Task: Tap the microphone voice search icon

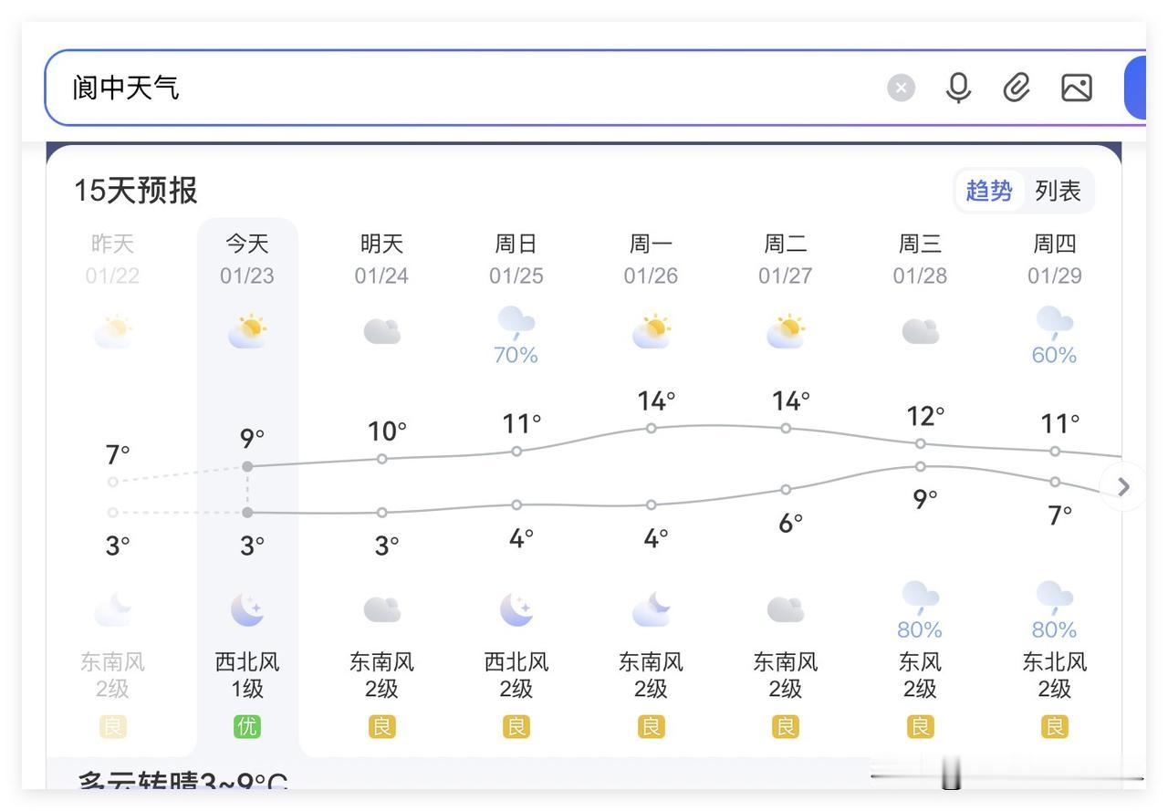Action: [x=958, y=88]
